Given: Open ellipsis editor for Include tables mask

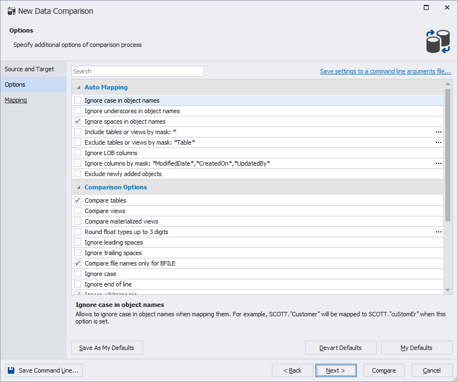Looking at the screenshot, I should [x=438, y=132].
